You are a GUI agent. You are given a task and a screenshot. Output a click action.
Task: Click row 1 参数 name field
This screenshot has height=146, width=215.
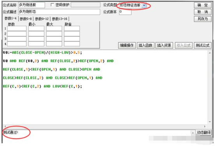click(17, 28)
